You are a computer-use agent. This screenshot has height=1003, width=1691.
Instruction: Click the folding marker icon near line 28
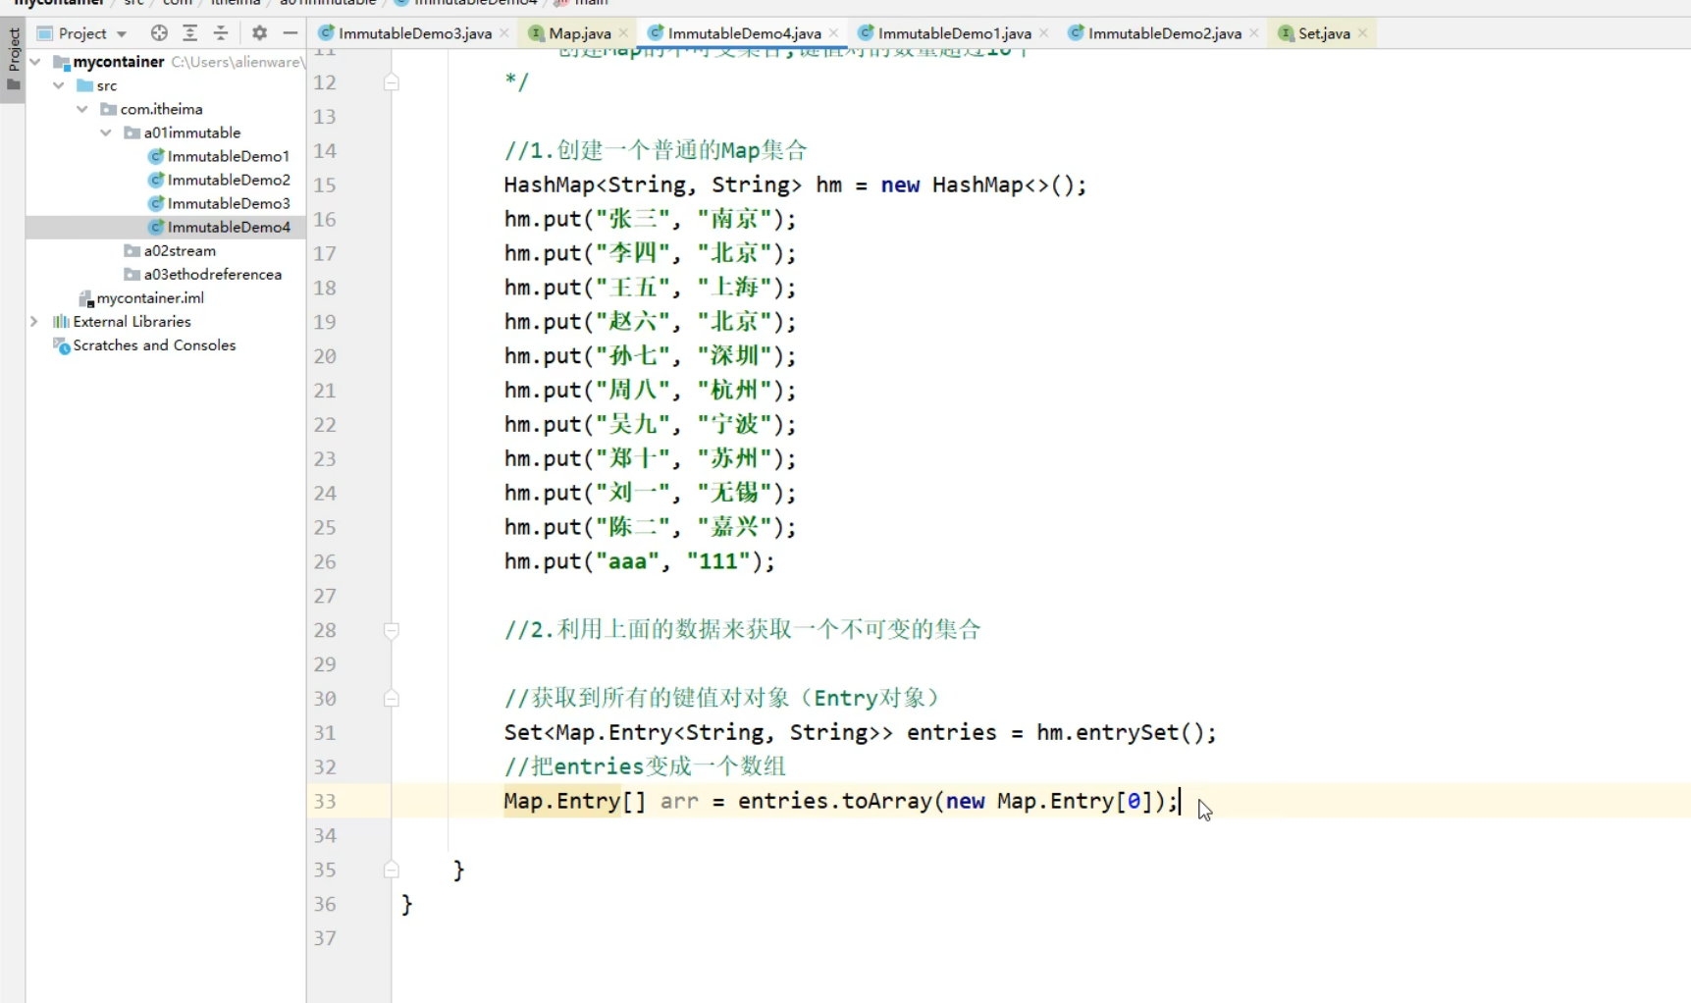point(392,631)
